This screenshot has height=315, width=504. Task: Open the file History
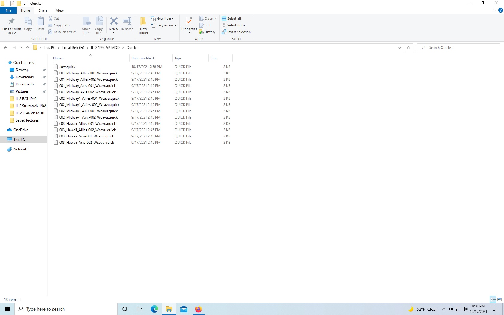point(207,32)
